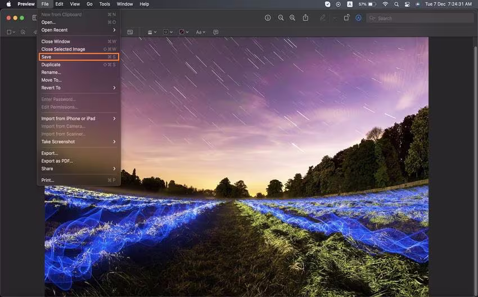Open the Share icon in toolbar
Viewport: 478px width, 297px height.
305,18
